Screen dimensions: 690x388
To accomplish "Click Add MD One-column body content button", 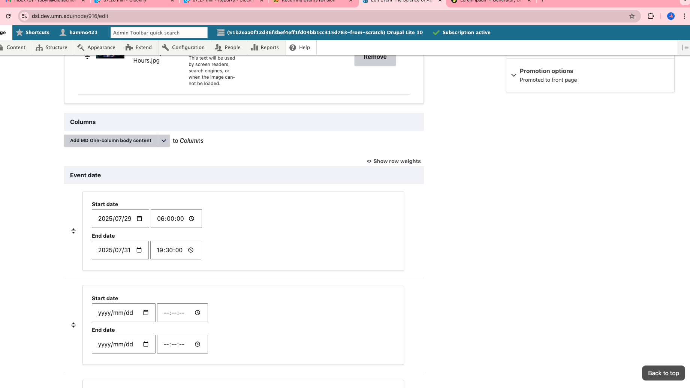I will [111, 141].
